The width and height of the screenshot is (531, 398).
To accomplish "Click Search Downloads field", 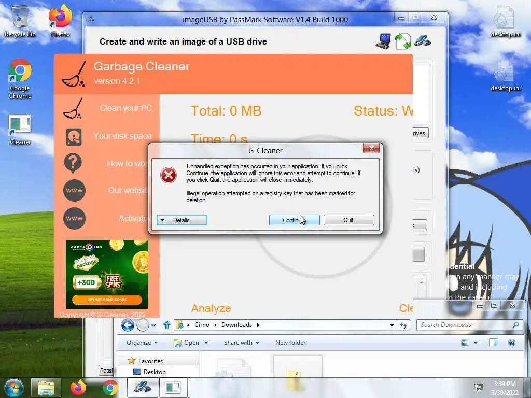I will tap(469, 325).
